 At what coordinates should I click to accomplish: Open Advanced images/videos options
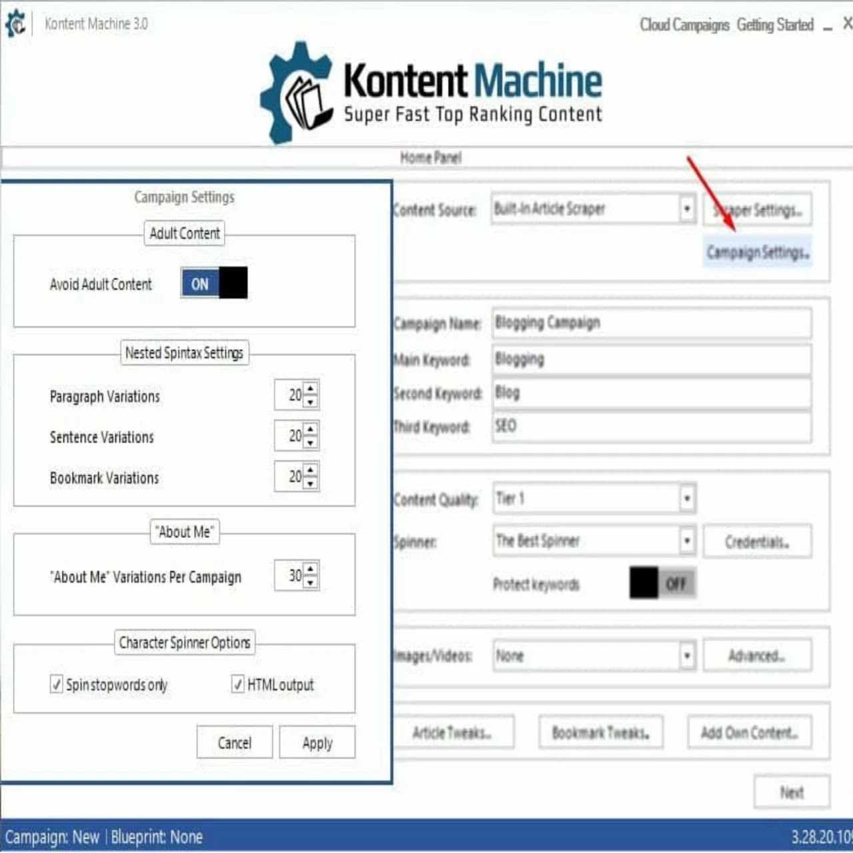point(757,656)
